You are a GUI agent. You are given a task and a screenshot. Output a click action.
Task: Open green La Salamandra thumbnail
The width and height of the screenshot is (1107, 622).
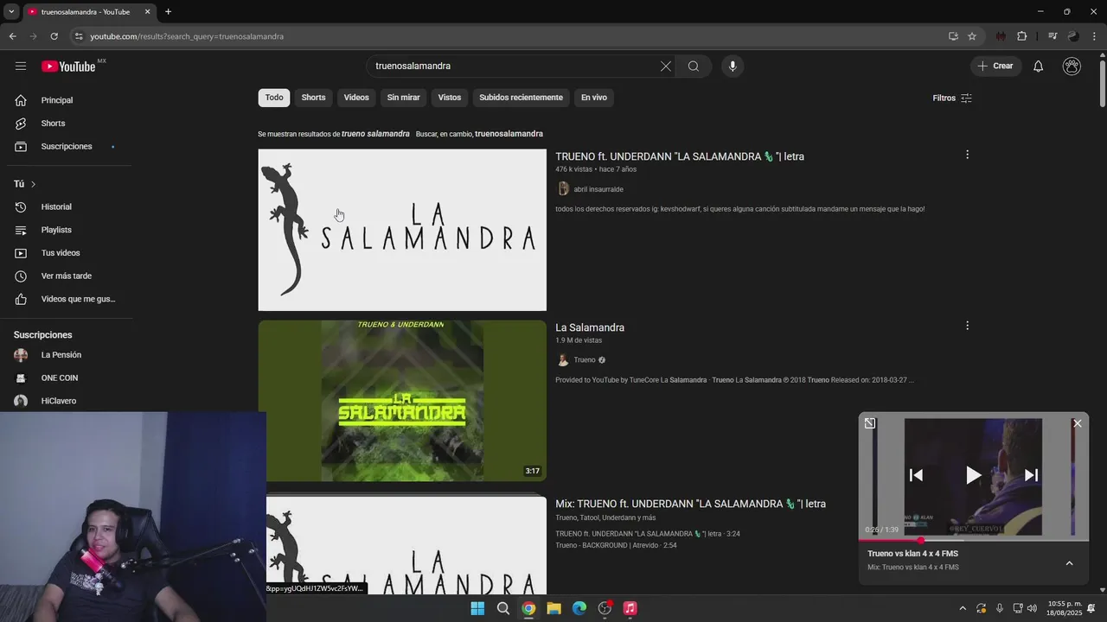point(402,401)
